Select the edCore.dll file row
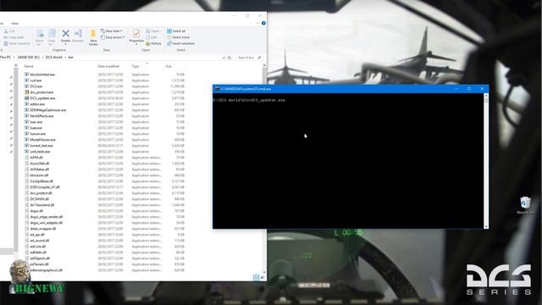Screen dimensions: 542x305 tap(104, 247)
